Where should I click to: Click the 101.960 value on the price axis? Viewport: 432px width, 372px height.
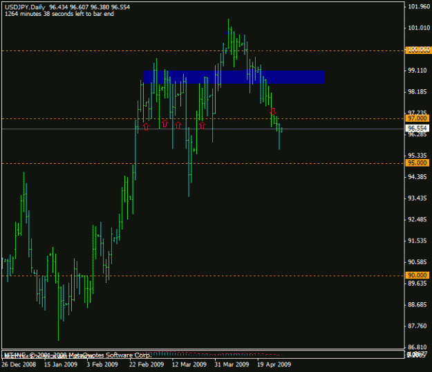tap(419, 7)
